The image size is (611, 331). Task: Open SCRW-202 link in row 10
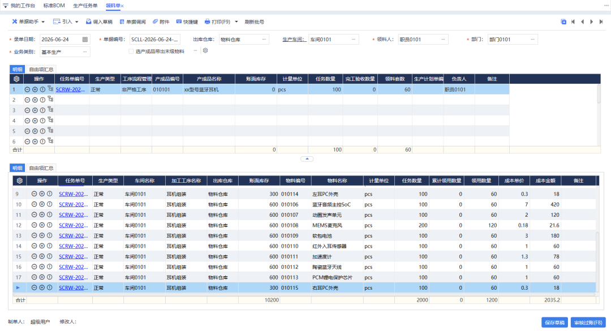click(x=73, y=204)
